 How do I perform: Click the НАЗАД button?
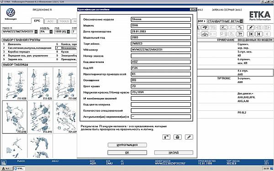pyautogui.click(x=174, y=152)
